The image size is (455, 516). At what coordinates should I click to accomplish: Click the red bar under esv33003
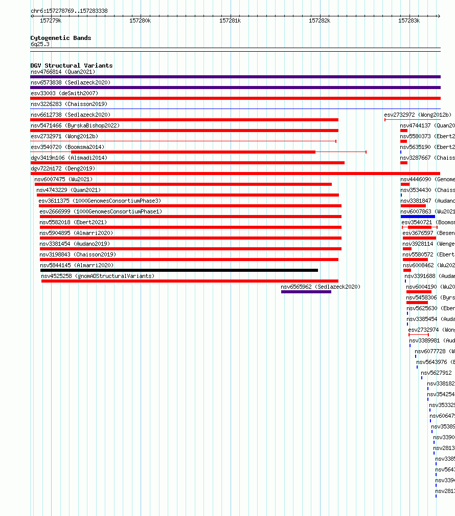[235, 98]
